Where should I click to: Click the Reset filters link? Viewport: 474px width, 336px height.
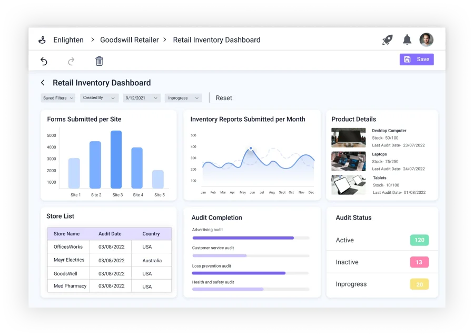coord(224,98)
